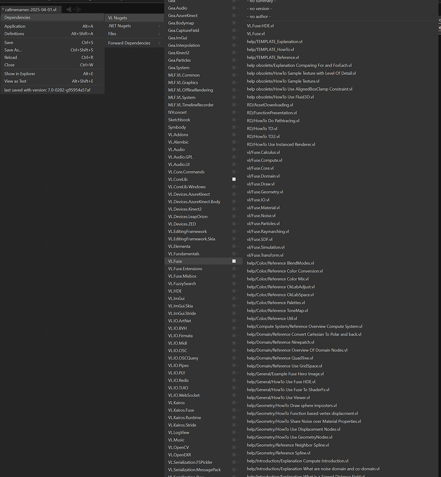This screenshot has width=441, height=477.
Task: Expand the Gea.Kinect2 row chevron
Action: click(x=239, y=52)
